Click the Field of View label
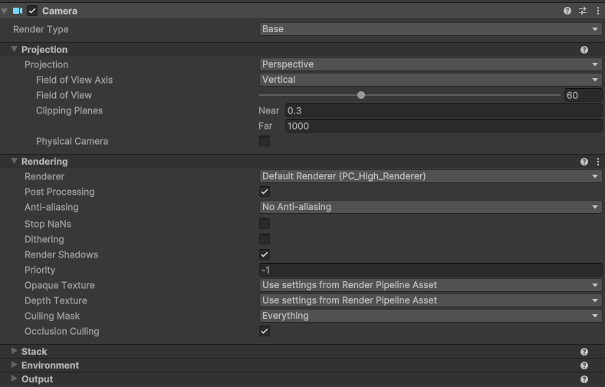Viewport: 605px width, 387px height. tap(64, 95)
